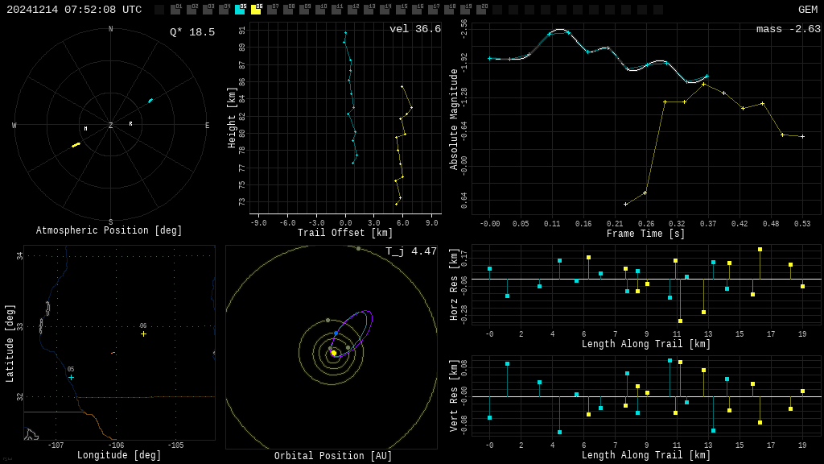Click the UTC timestamp at top left
Viewport: 824px width, 464px height.
[74, 10]
